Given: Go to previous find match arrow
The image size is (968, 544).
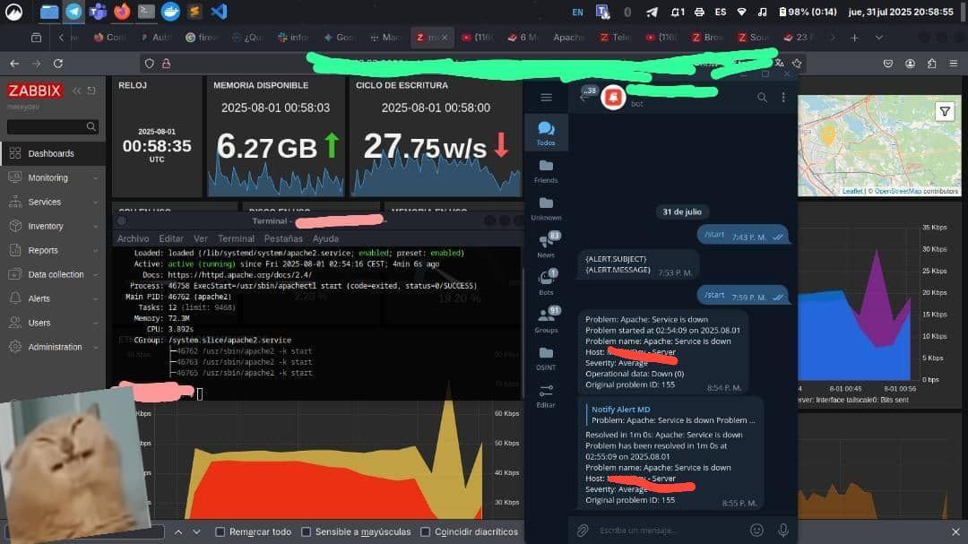Looking at the screenshot, I should 177,531.
